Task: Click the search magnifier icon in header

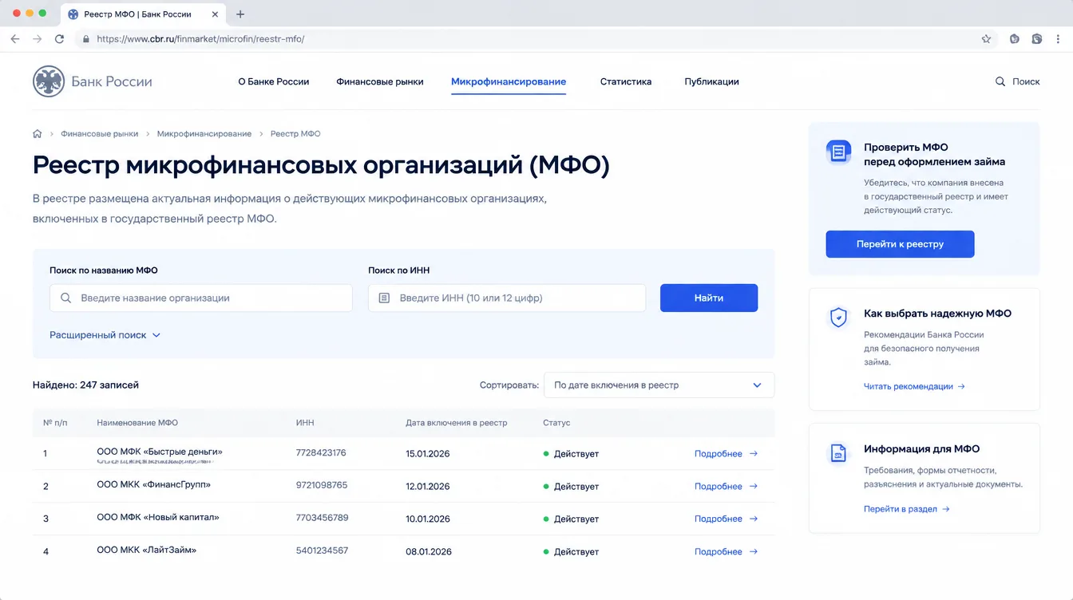Action: click(x=1000, y=81)
